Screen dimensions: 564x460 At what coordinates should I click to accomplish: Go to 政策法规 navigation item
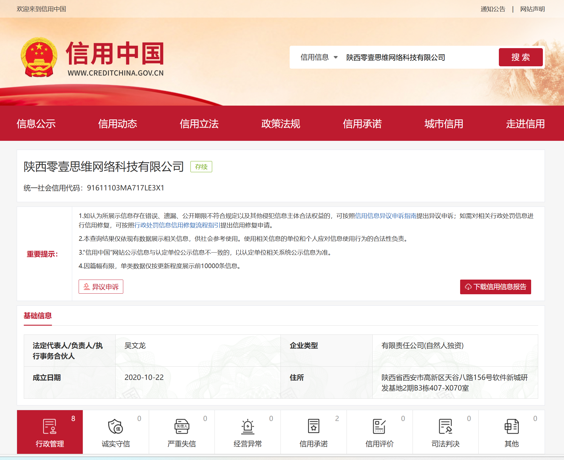coord(281,124)
